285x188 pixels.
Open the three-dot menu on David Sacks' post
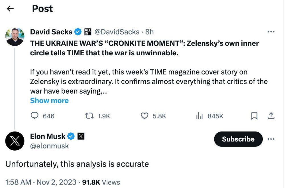270,32
